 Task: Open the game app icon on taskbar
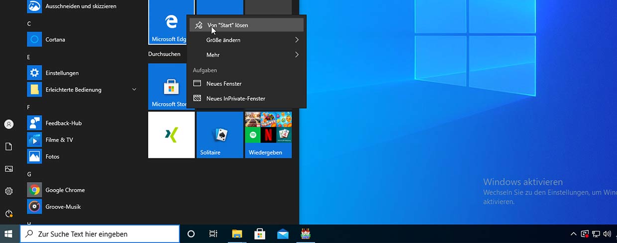click(x=306, y=234)
